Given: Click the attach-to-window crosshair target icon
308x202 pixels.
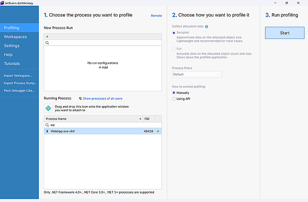Looking at the screenshot, I should coord(48,108).
